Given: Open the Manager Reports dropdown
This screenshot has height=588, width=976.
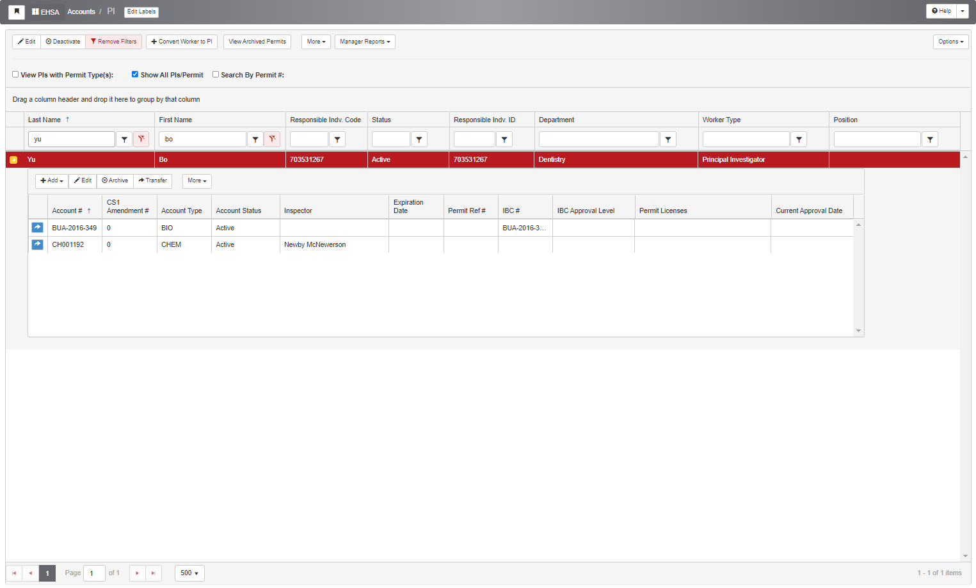Looking at the screenshot, I should (365, 42).
